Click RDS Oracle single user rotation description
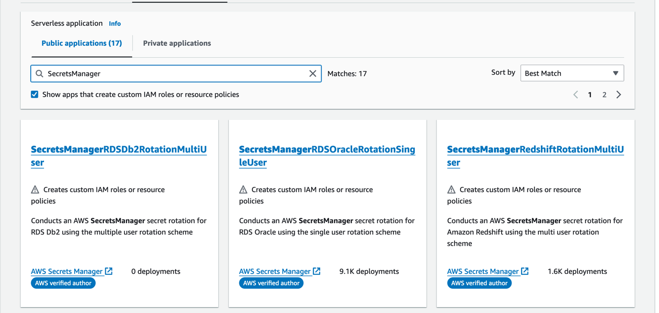This screenshot has width=659, height=313. [327, 227]
